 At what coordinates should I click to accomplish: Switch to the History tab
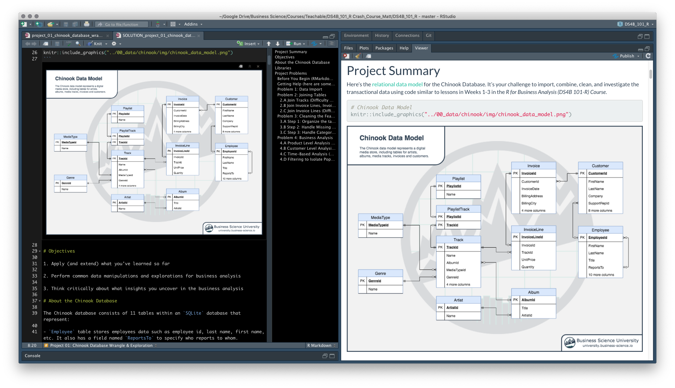pyautogui.click(x=382, y=36)
